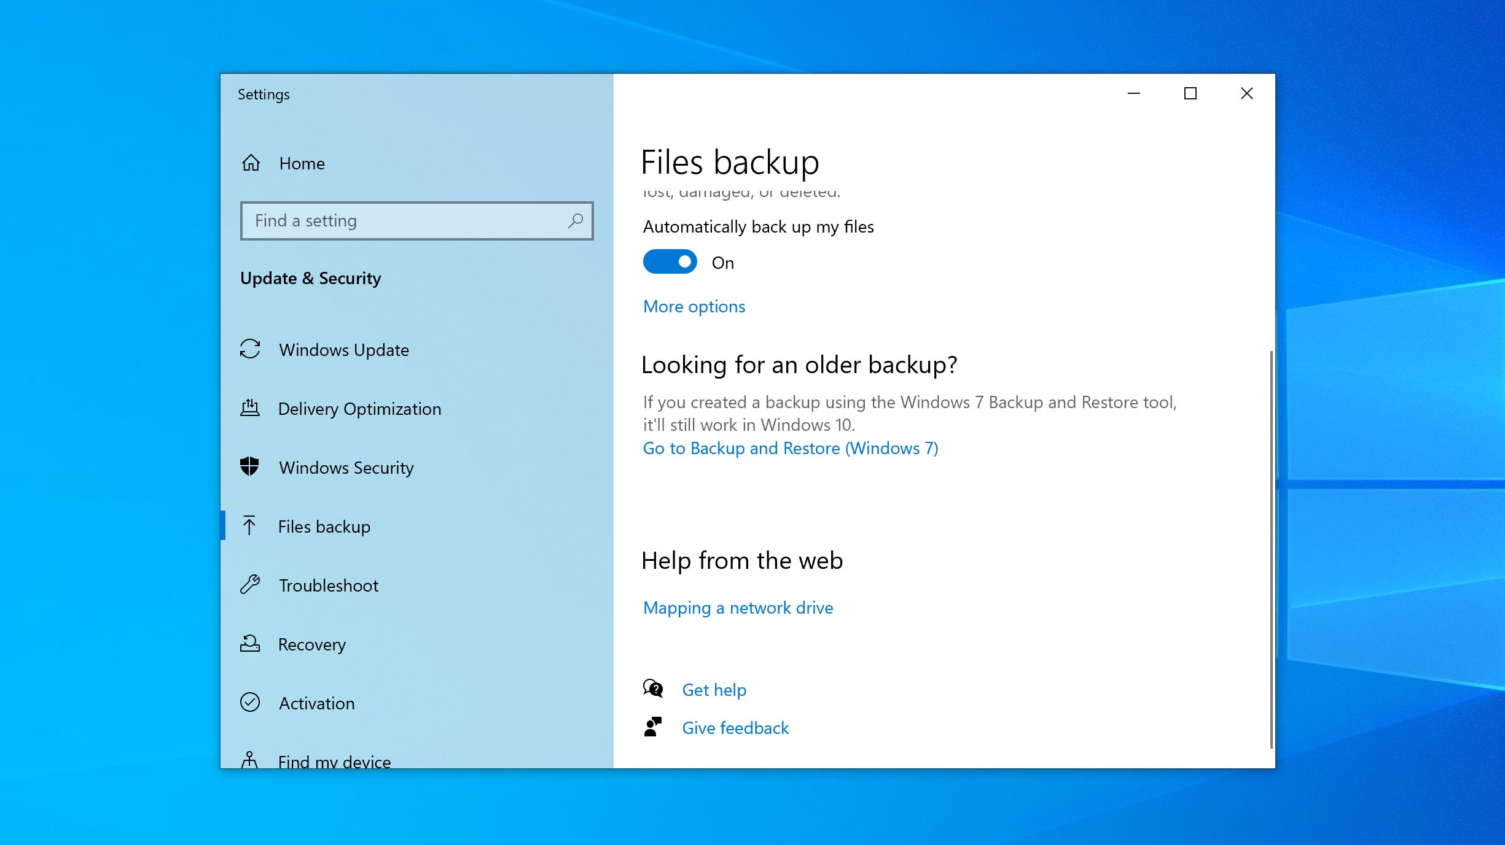1505x845 pixels.
Task: Click the Files backup upload-arrow icon
Action: coord(251,527)
